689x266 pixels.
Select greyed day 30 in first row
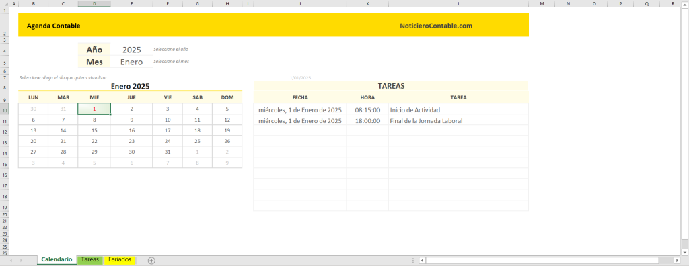pyautogui.click(x=34, y=109)
